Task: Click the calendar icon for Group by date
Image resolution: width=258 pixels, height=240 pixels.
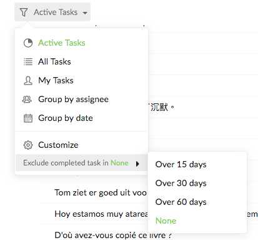Action: pyautogui.click(x=28, y=118)
